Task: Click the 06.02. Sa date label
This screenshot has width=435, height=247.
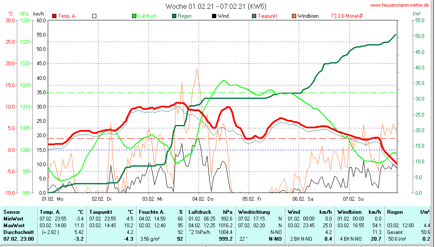Action: coord(302,199)
